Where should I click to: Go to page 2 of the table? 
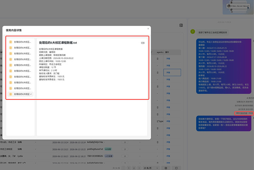(134, 168)
